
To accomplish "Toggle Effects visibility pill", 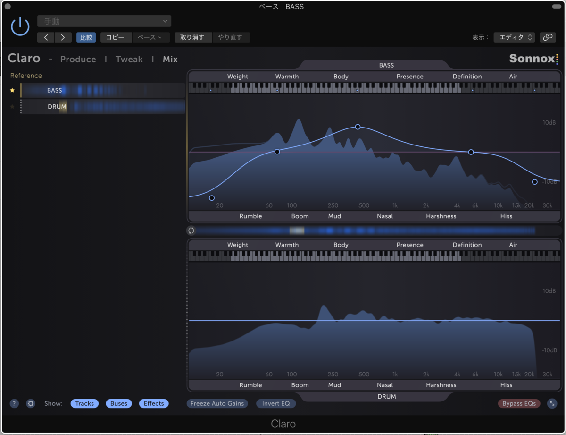I will tap(154, 403).
